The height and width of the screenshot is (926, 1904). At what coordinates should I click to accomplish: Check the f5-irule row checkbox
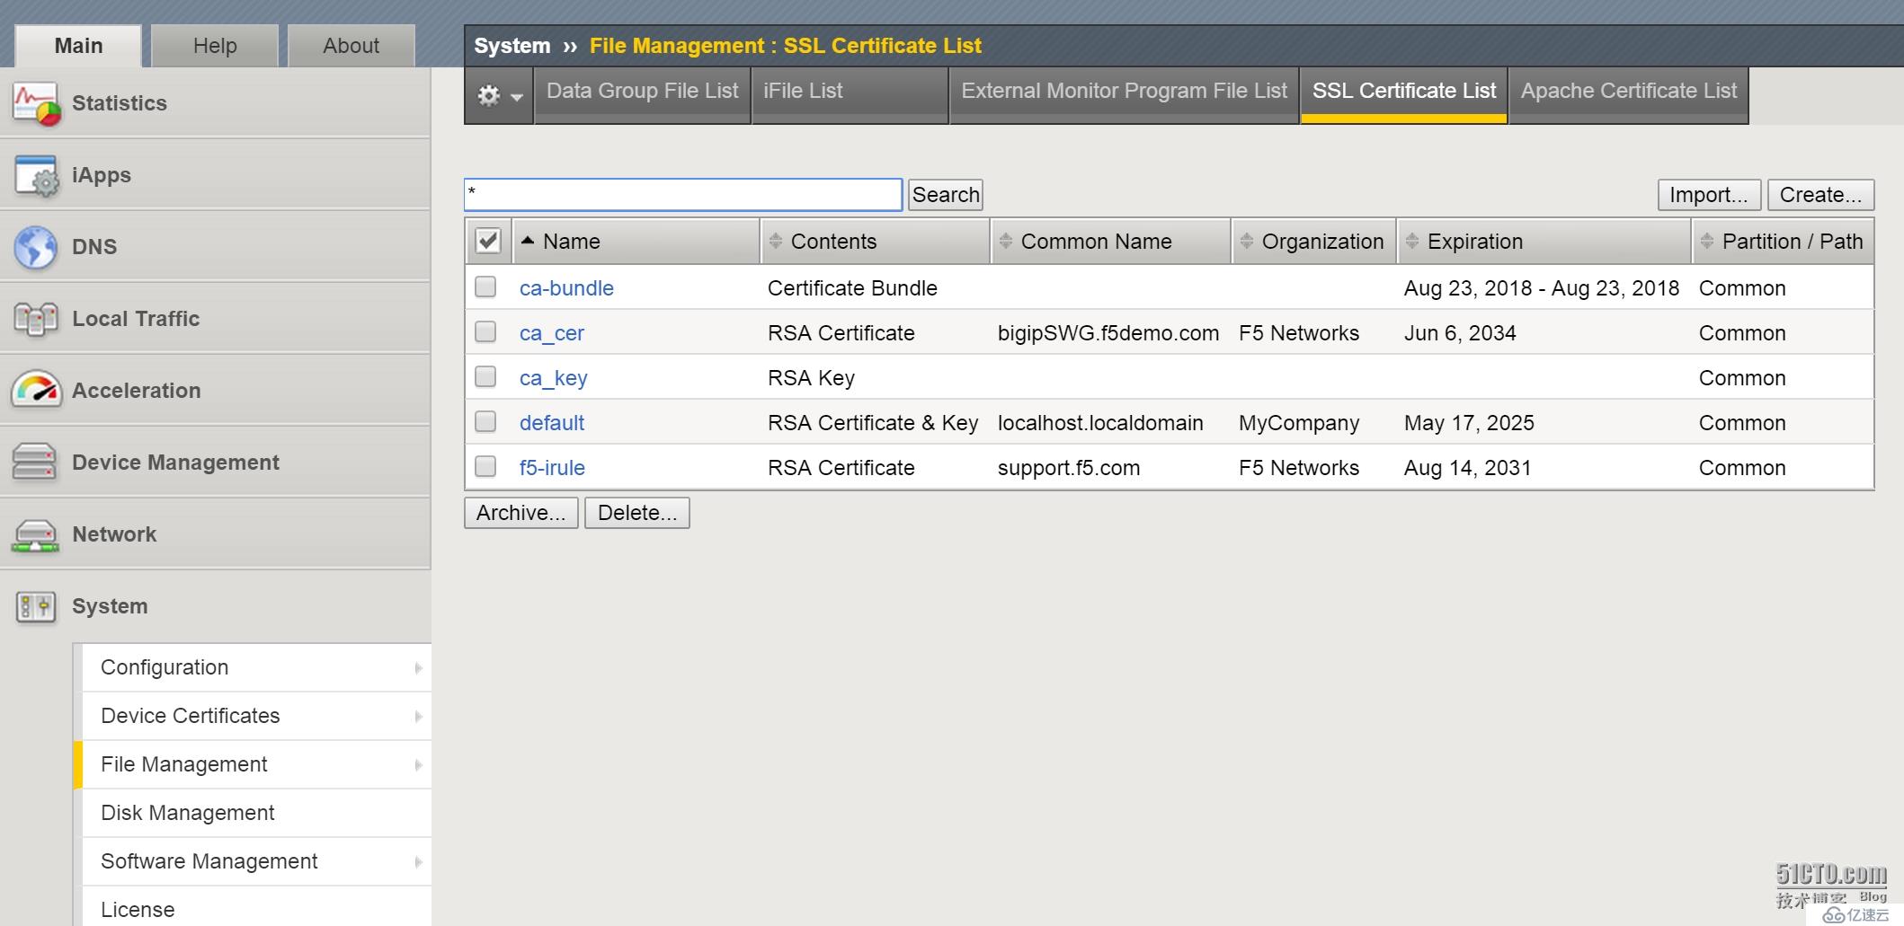(x=485, y=466)
